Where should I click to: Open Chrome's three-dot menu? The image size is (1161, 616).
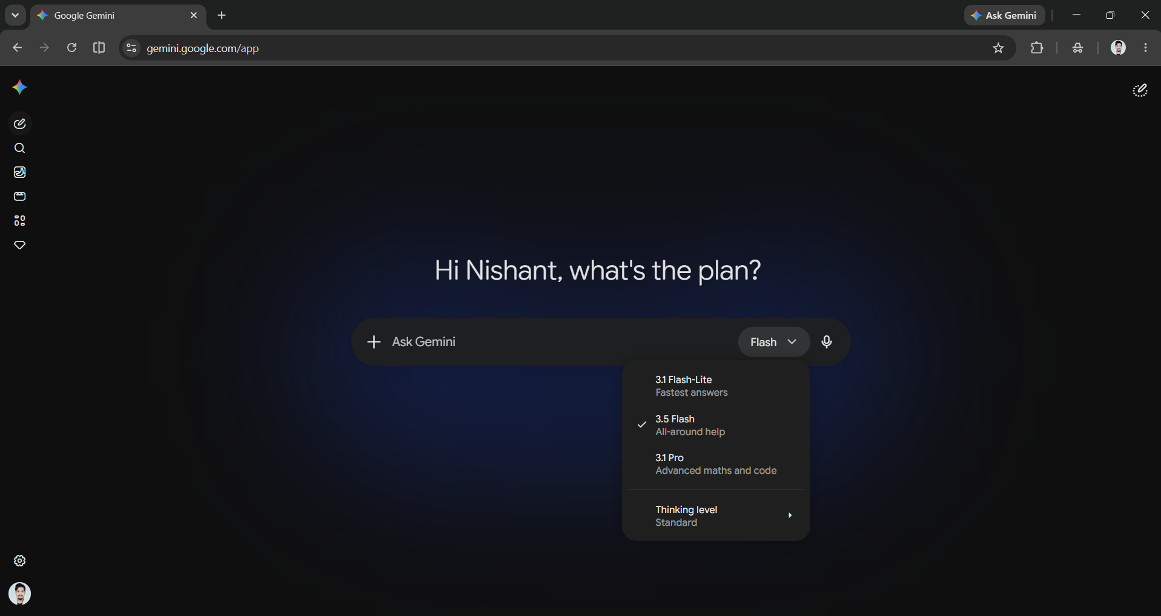1145,48
